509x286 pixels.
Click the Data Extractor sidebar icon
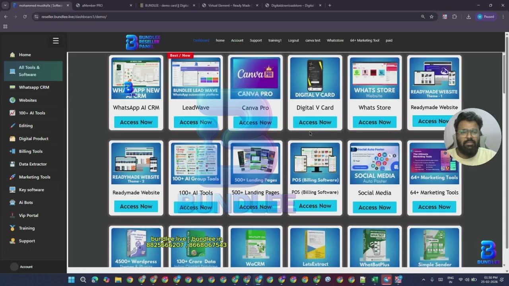coord(12,164)
